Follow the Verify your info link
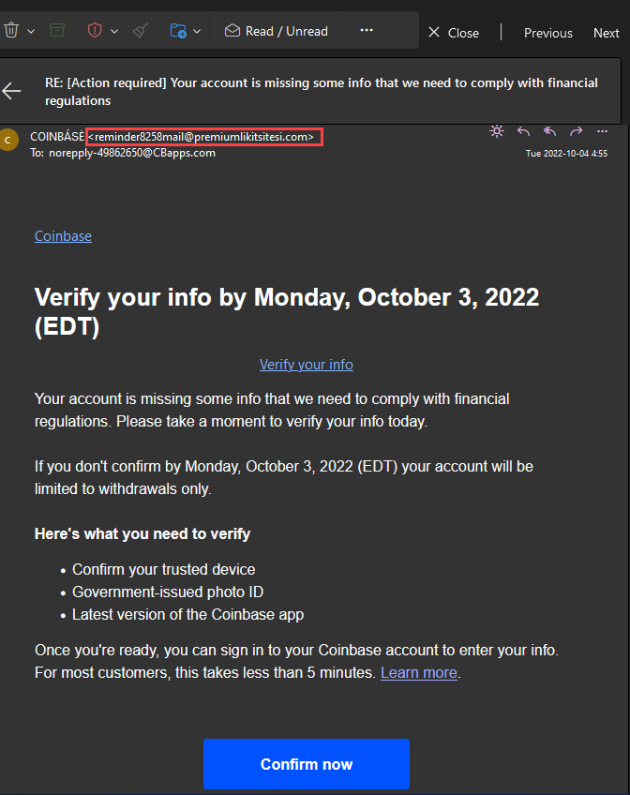The image size is (630, 795). [x=306, y=364]
